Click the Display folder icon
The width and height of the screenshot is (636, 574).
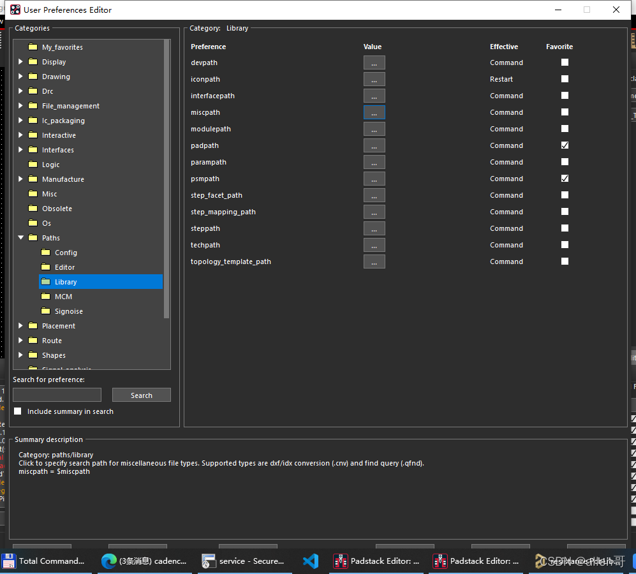click(x=33, y=62)
